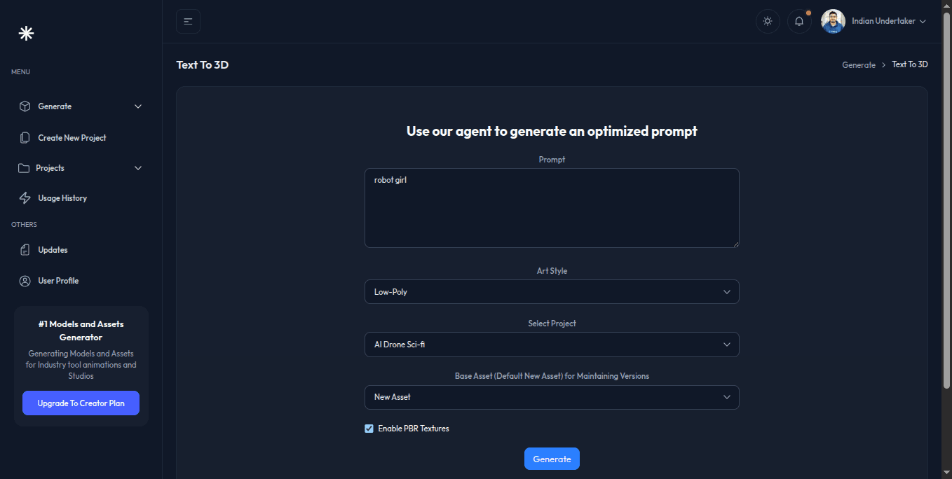Click Upgrade To Creator Plan button
Image resolution: width=952 pixels, height=479 pixels.
pyautogui.click(x=81, y=403)
